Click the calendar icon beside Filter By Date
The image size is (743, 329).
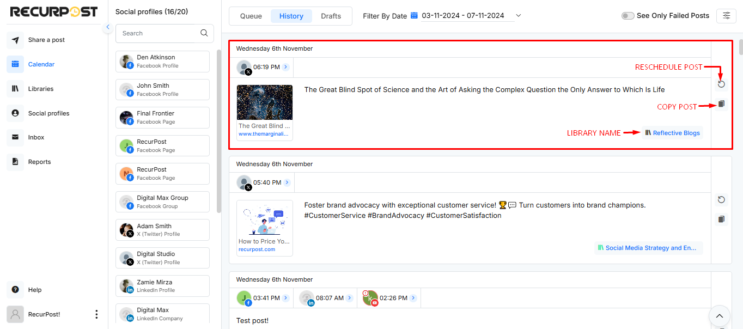414,16
